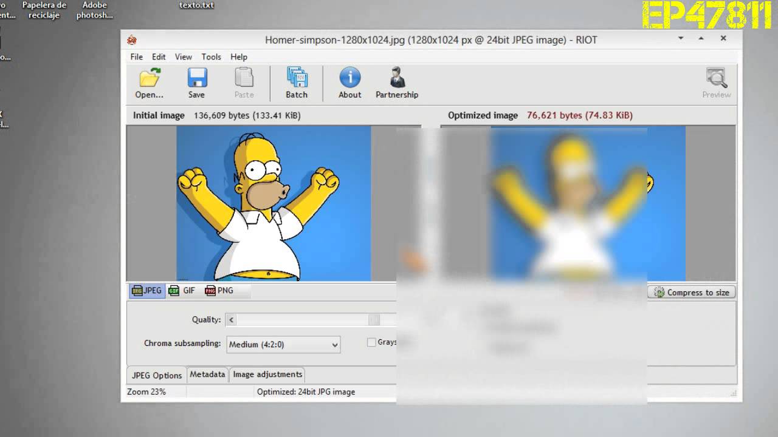Select the Papelera de reciclaje desktop icon
The image size is (778, 437).
pyautogui.click(x=44, y=10)
